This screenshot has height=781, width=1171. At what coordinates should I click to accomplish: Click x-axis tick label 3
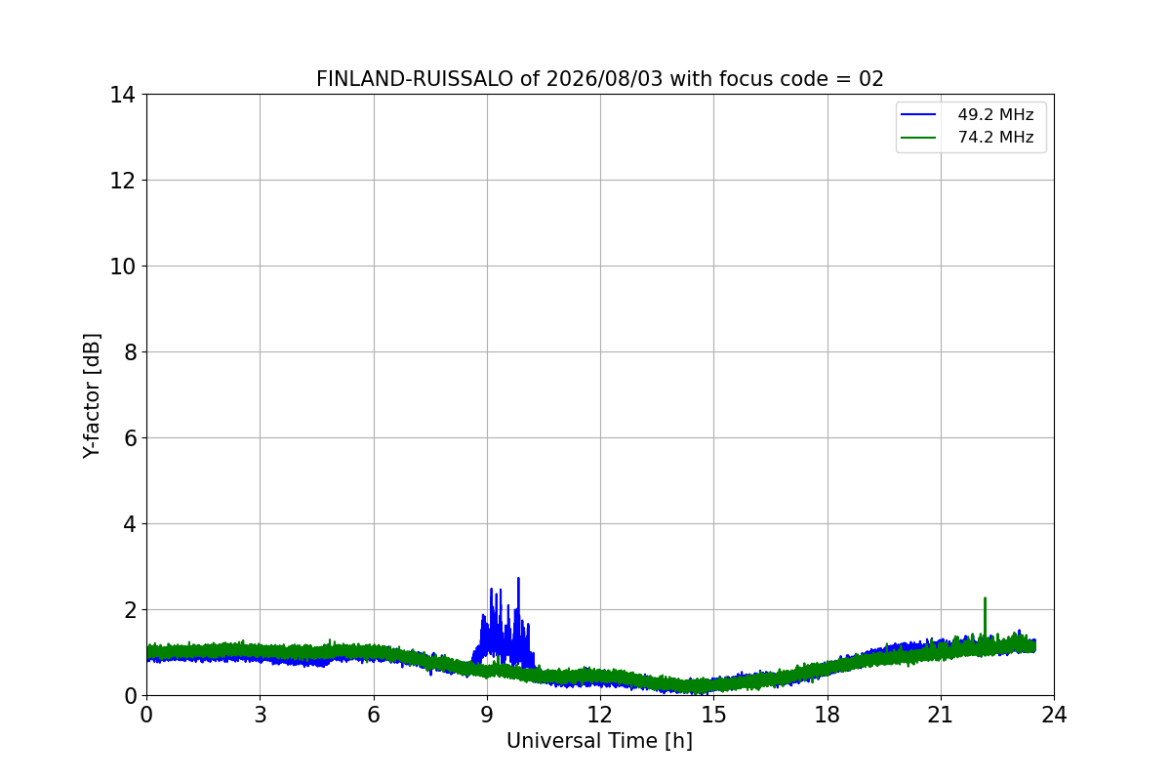pos(260,715)
